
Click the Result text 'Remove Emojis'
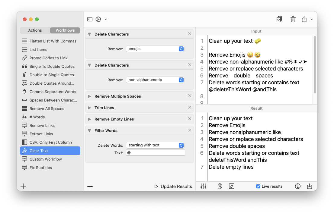pos(227,125)
